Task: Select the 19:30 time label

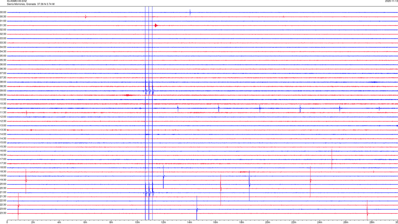Action: pyautogui.click(x=3, y=180)
